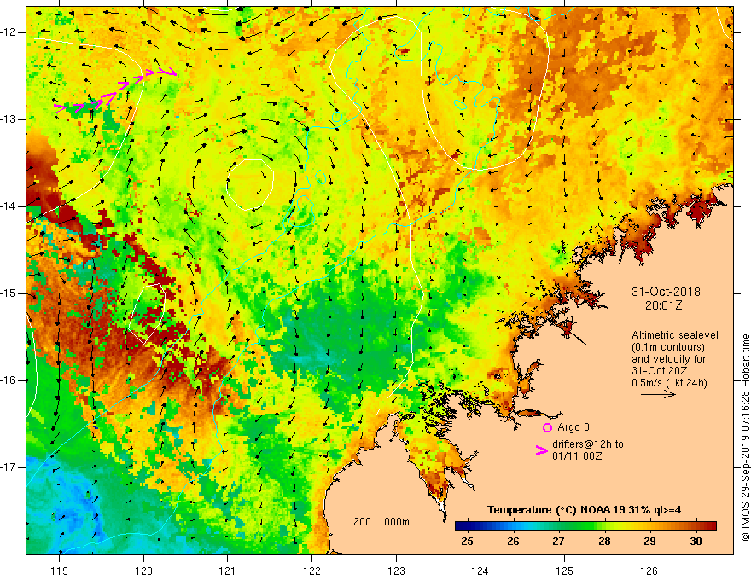Click the 'drifters@12h to' label
The height and width of the screenshot is (580, 751).
588,444
